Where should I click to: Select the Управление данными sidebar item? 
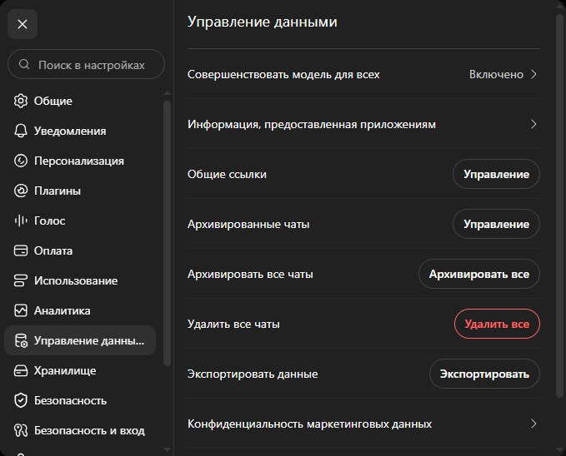pyautogui.click(x=80, y=340)
